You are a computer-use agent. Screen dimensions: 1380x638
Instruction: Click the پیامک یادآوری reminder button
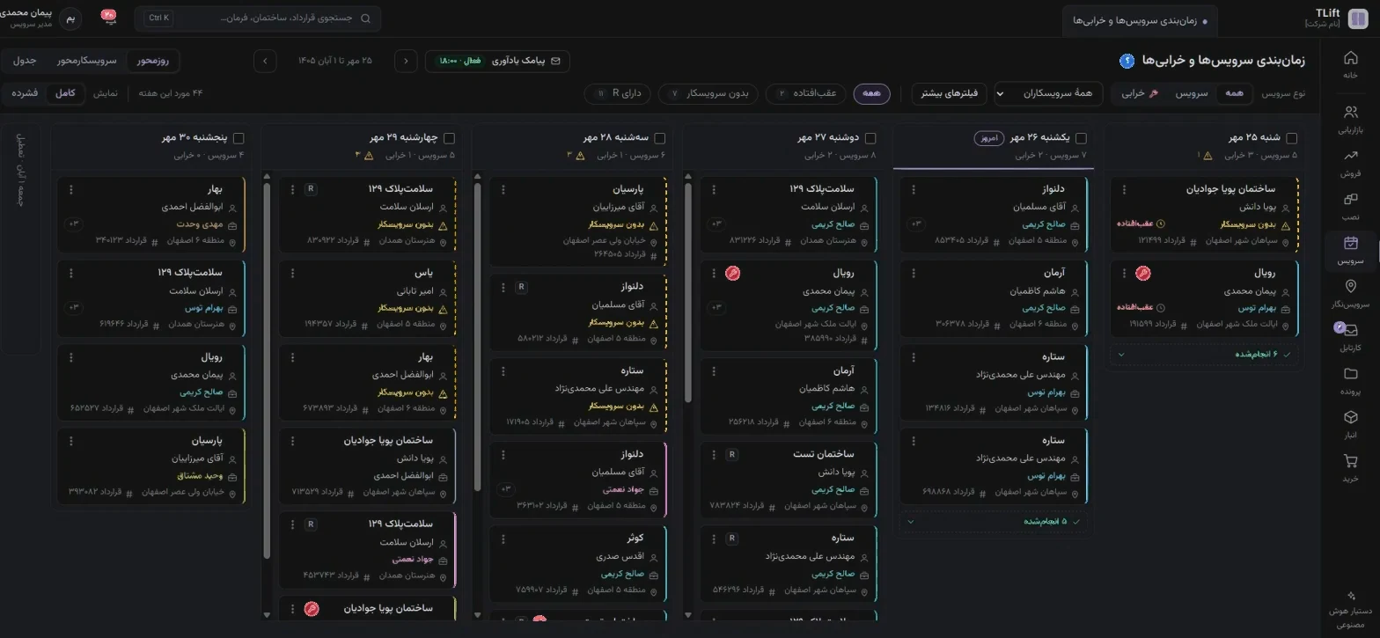[497, 61]
